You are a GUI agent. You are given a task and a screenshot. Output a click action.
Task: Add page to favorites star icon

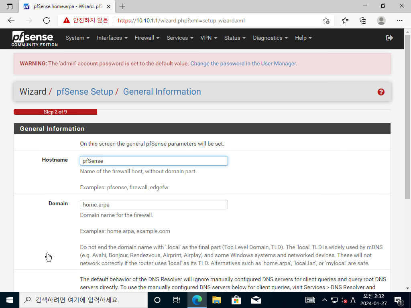326,20
